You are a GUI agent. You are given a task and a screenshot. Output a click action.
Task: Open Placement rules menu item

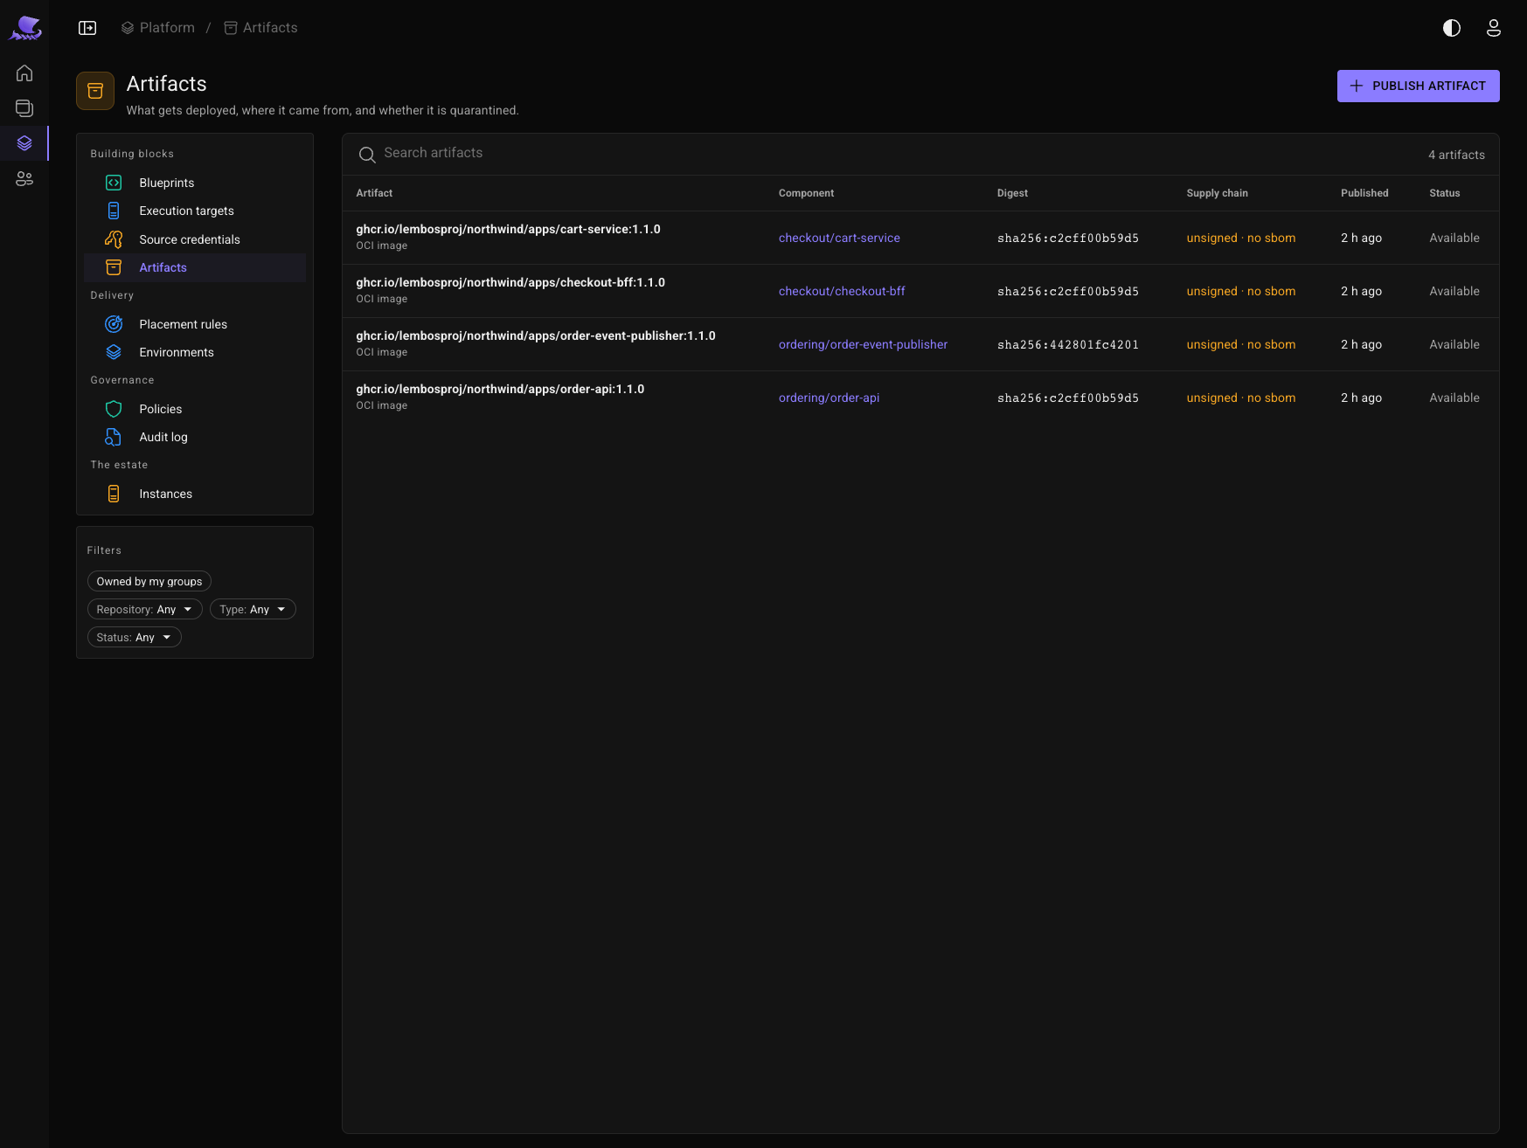coord(195,324)
